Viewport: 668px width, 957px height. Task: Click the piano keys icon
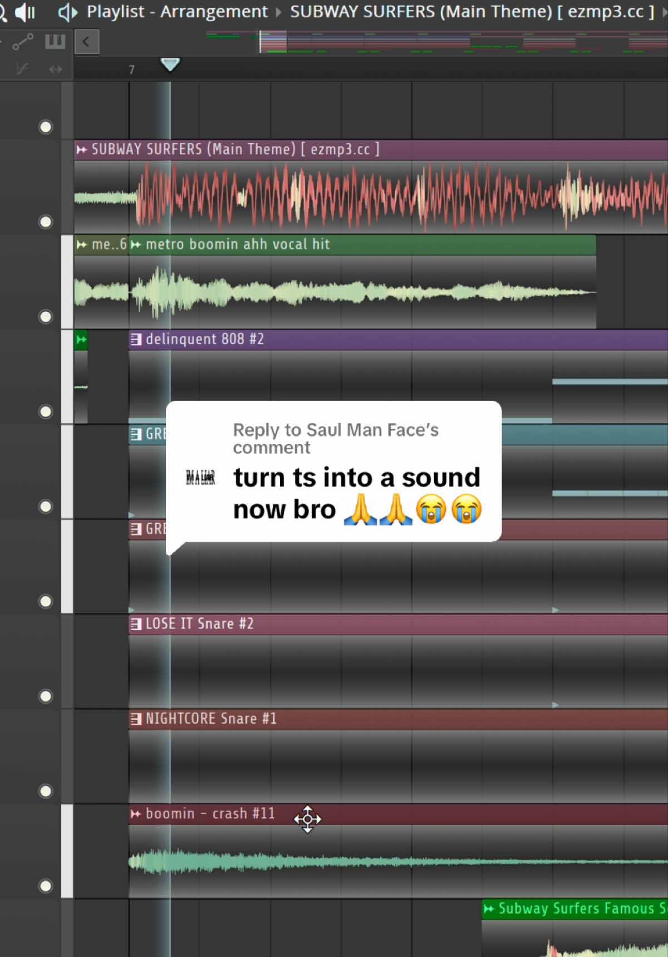pos(55,41)
